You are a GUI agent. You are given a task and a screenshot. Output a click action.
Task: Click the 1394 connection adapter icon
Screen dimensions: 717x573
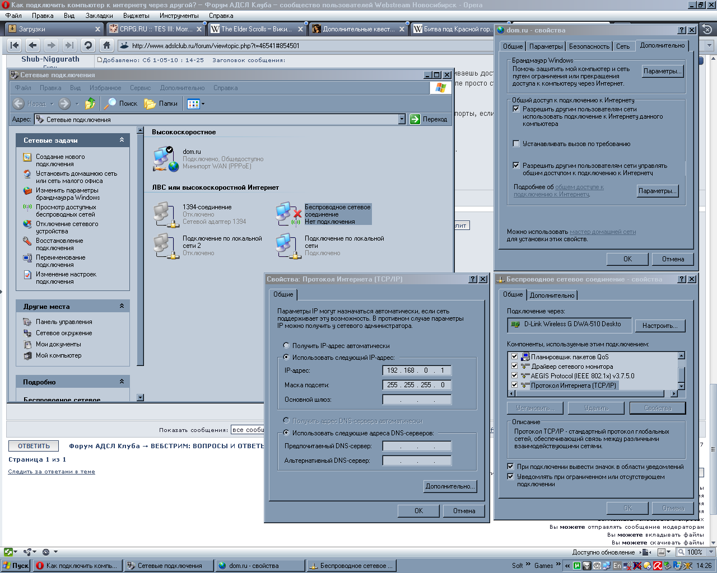coord(166,214)
